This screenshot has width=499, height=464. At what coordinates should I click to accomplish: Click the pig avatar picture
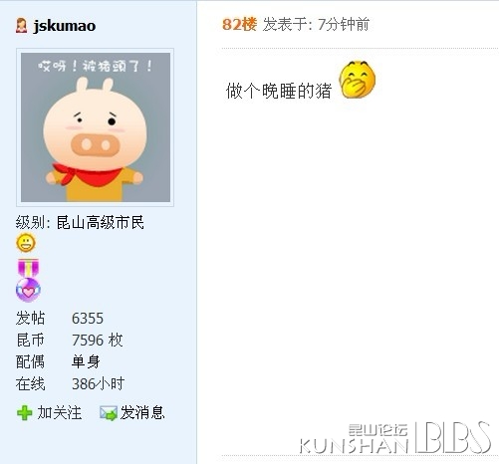pos(96,127)
